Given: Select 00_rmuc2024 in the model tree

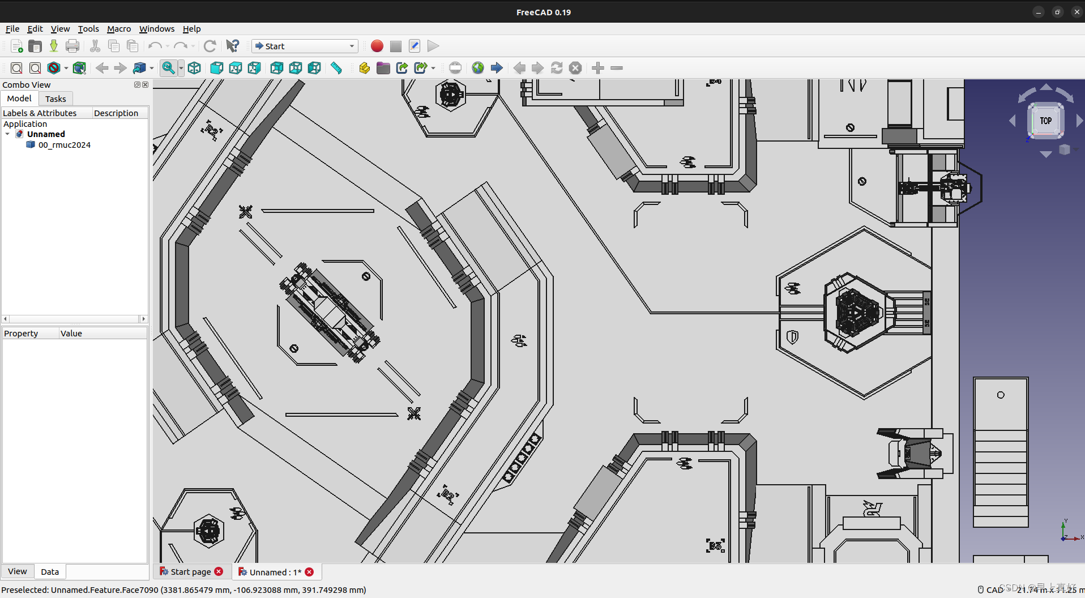Looking at the screenshot, I should coord(64,145).
